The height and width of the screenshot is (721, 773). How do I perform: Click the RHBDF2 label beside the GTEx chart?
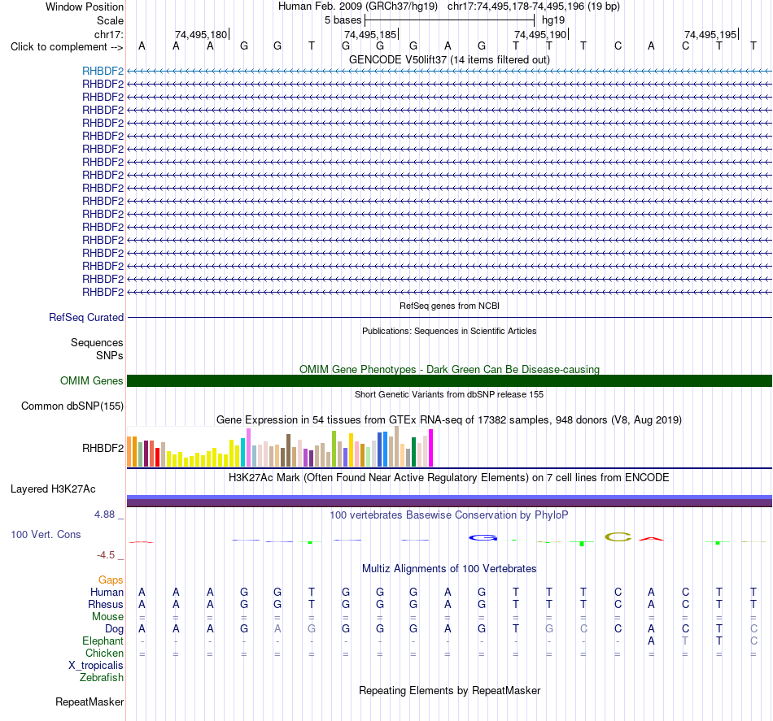point(103,448)
